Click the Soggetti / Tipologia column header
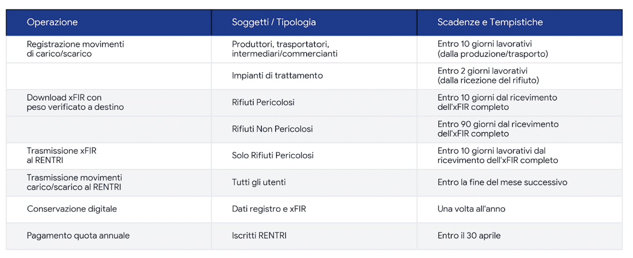 pos(314,22)
